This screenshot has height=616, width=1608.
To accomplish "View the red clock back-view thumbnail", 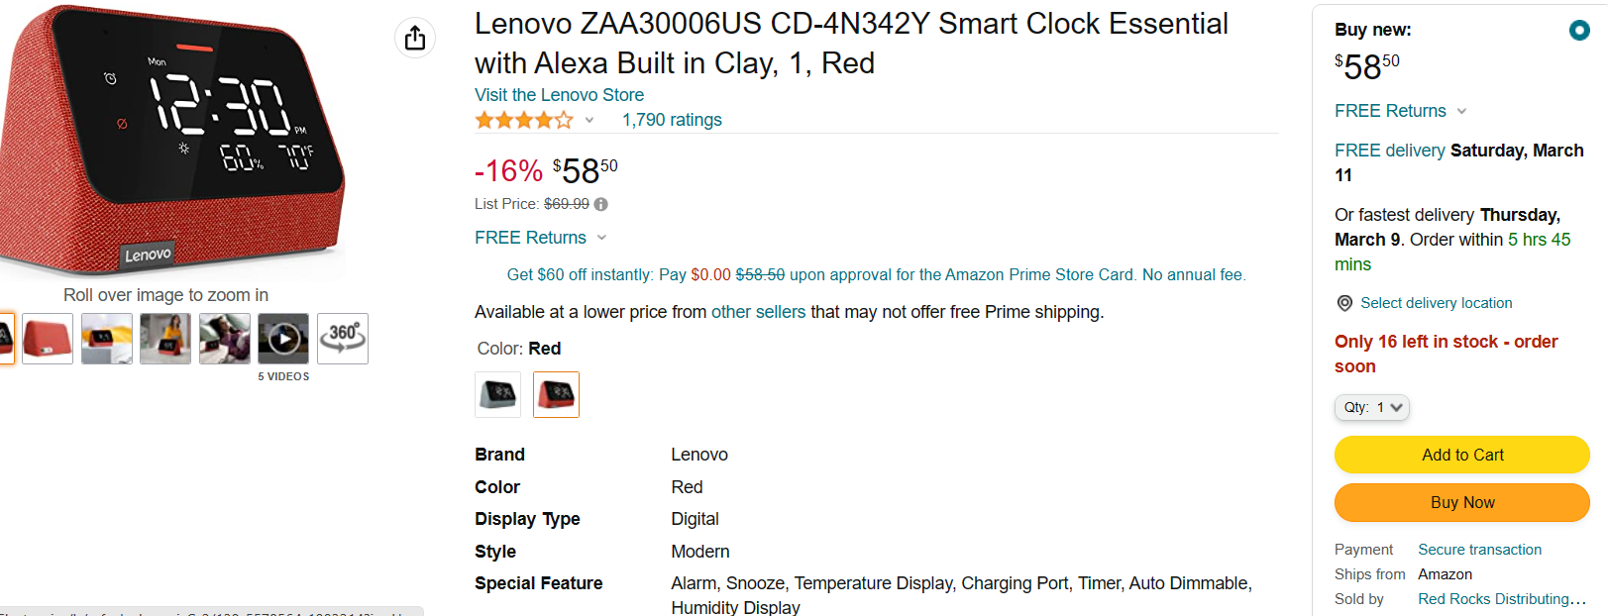I will point(48,339).
